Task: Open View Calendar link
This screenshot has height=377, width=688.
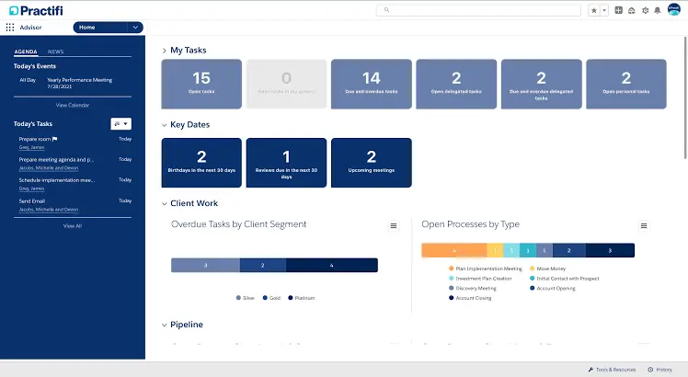Action: (73, 106)
